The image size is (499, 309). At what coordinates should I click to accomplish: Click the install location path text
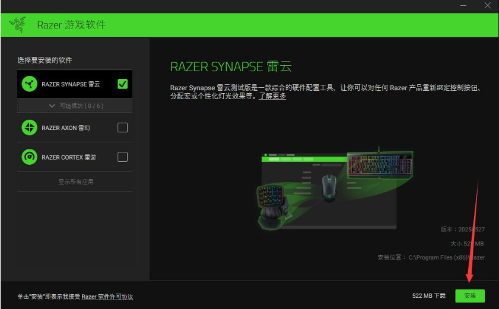pos(445,257)
